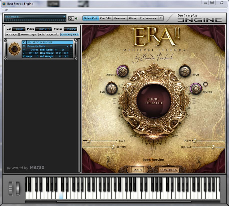Click the Vol 0.0 dB value field
Image resolution: width=229 pixels, height=206 pixels.
tap(19, 29)
